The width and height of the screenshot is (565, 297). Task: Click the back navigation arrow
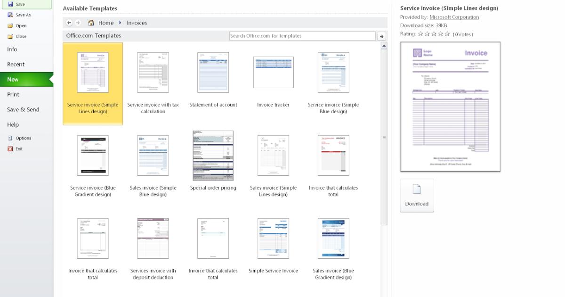tap(69, 23)
